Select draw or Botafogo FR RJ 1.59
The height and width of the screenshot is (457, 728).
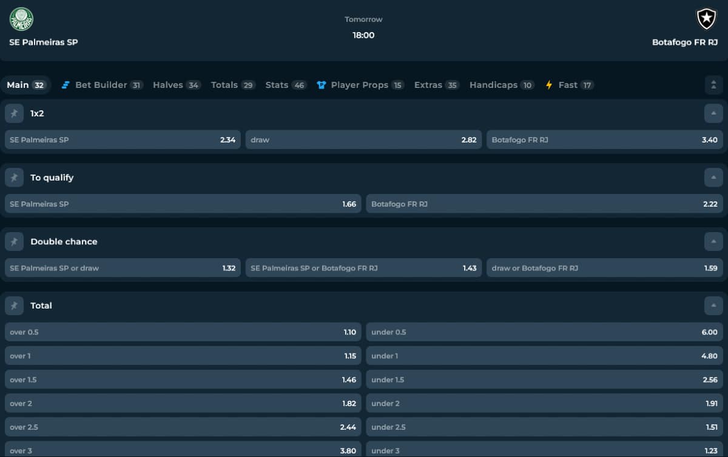(x=605, y=268)
